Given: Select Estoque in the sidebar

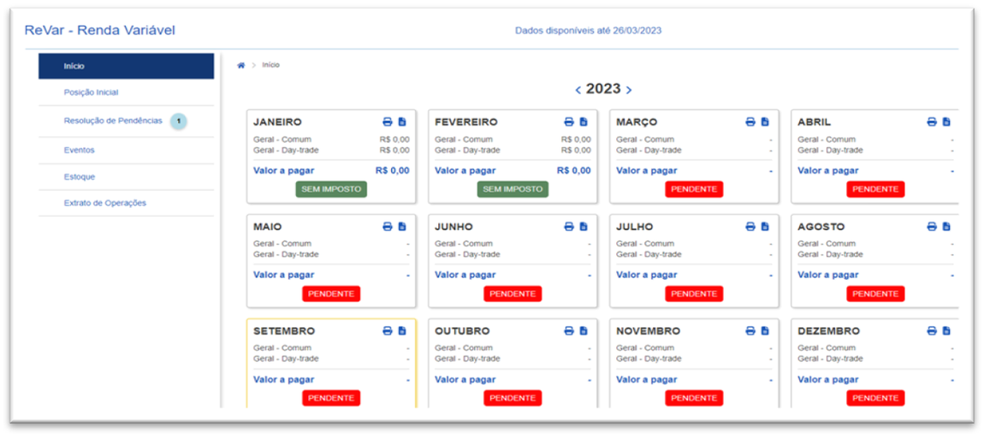Looking at the screenshot, I should 126,176.
